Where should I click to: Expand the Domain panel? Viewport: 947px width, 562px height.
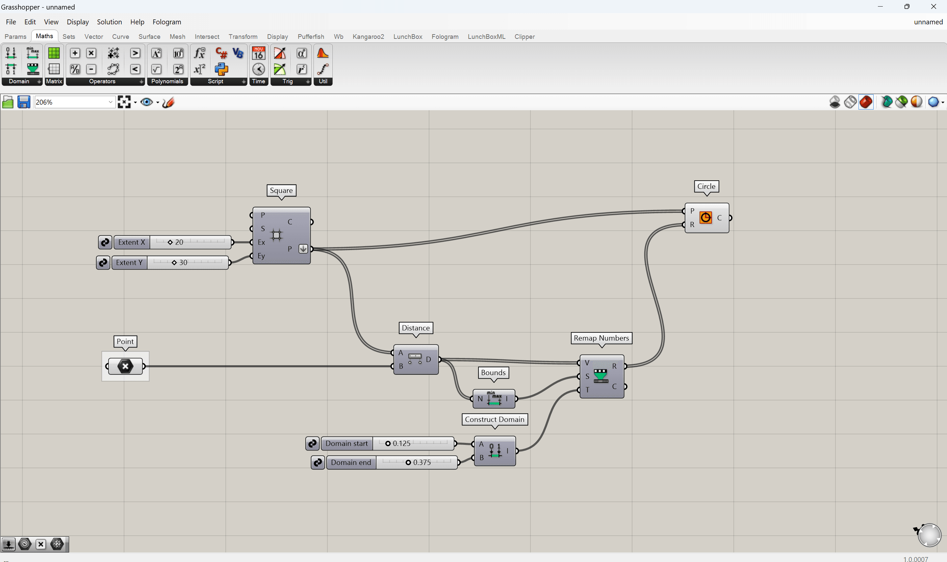tap(38, 81)
